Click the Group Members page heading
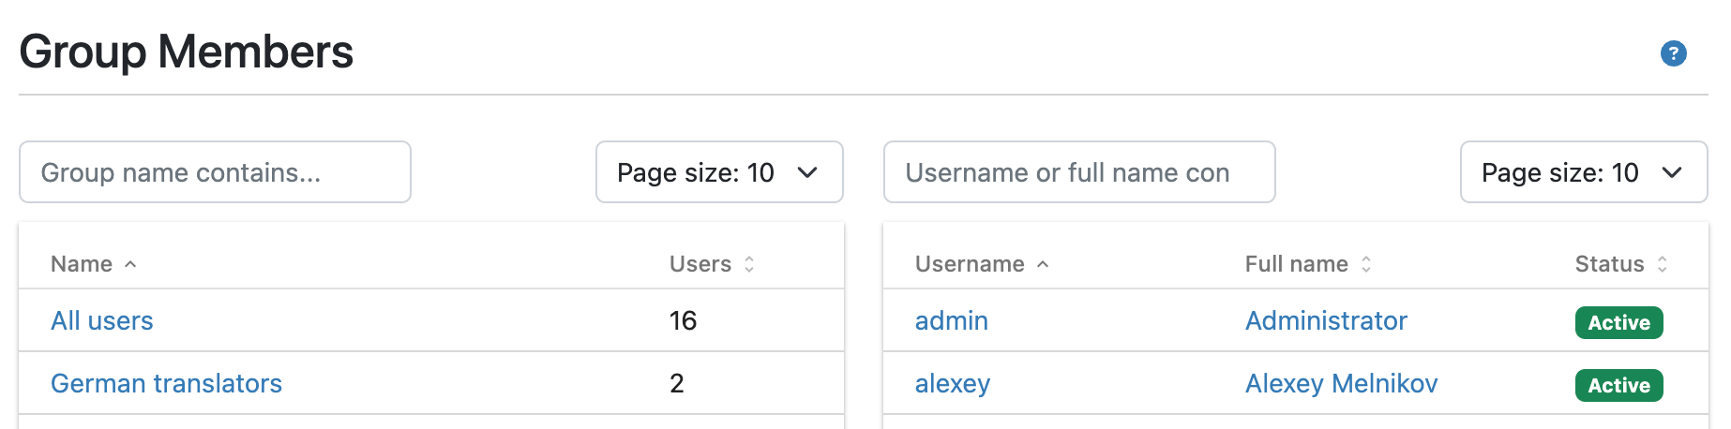Screen dimensions: 1731x429 click(186, 52)
